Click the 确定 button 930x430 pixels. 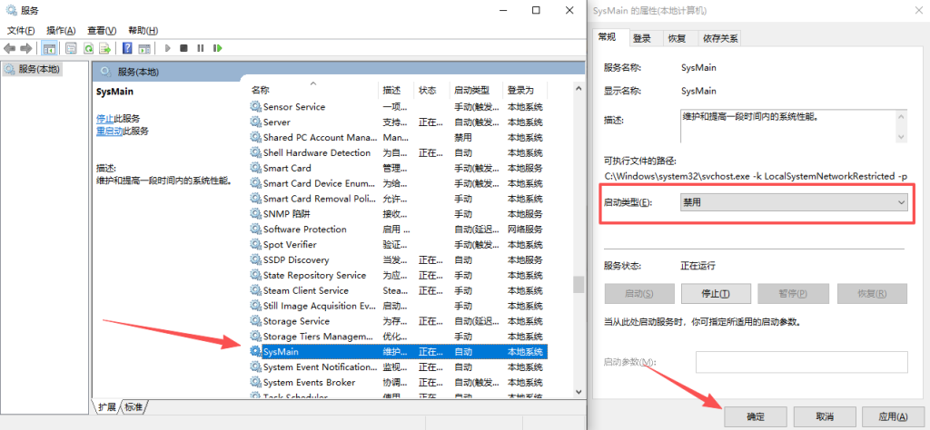point(756,416)
